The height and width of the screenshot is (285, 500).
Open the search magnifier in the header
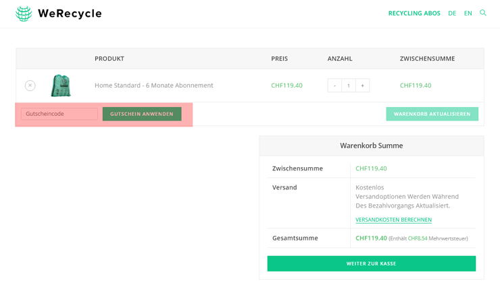[x=483, y=13]
